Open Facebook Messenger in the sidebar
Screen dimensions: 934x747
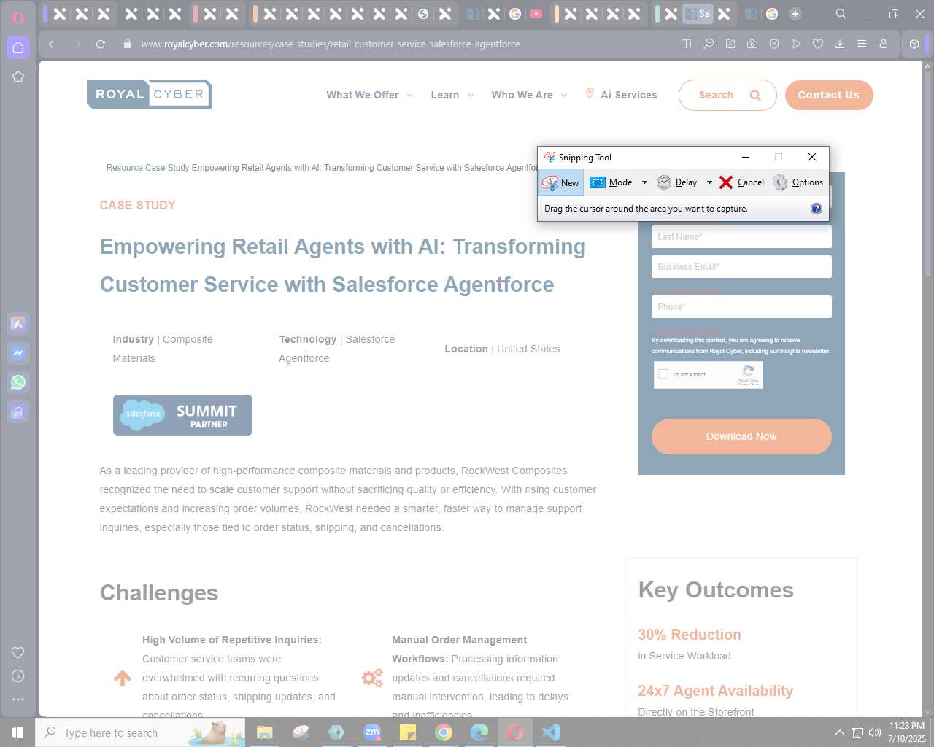[18, 353]
